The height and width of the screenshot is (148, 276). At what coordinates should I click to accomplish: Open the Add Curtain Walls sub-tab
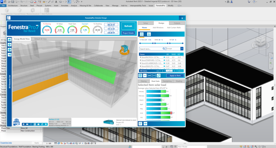point(174,27)
